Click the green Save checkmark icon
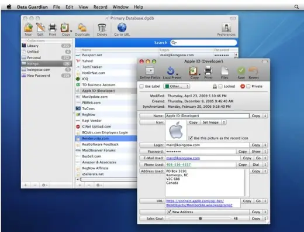The width and height of the screenshot is (304, 232). 241,71
